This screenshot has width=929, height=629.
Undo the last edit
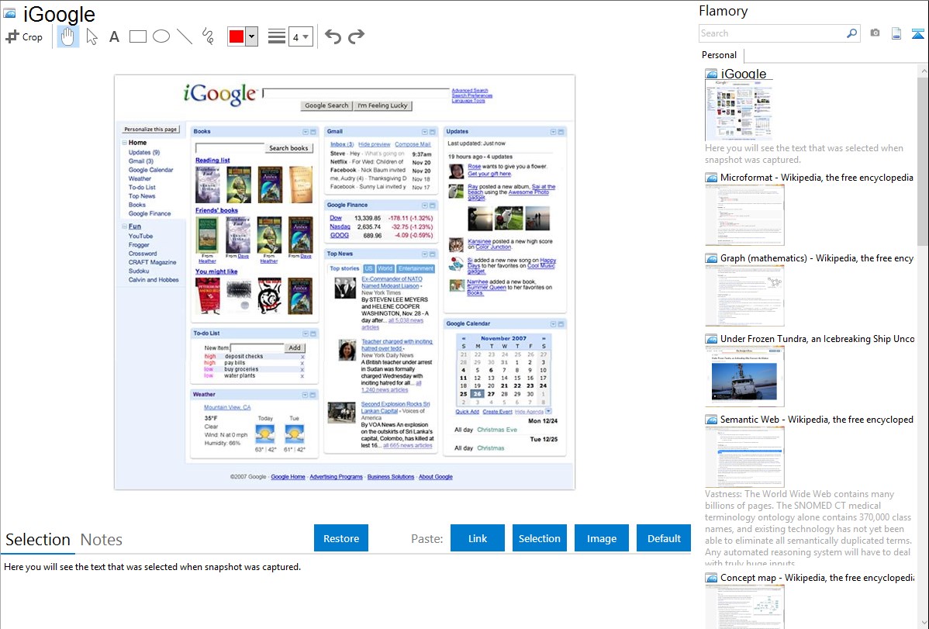coord(333,36)
